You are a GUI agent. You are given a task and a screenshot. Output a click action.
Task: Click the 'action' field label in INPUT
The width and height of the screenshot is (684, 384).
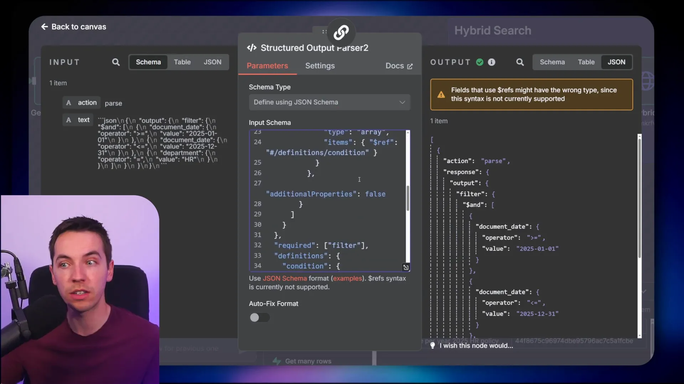tap(87, 103)
